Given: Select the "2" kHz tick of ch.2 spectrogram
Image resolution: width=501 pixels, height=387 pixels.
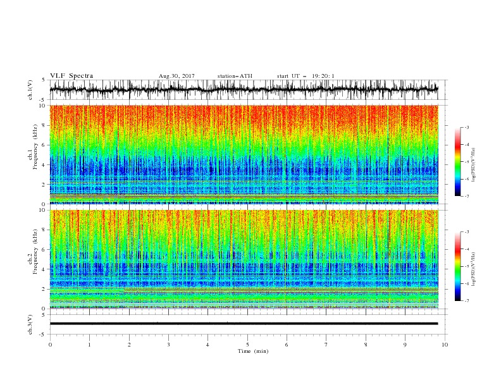Looking at the screenshot, I should (x=44, y=289).
